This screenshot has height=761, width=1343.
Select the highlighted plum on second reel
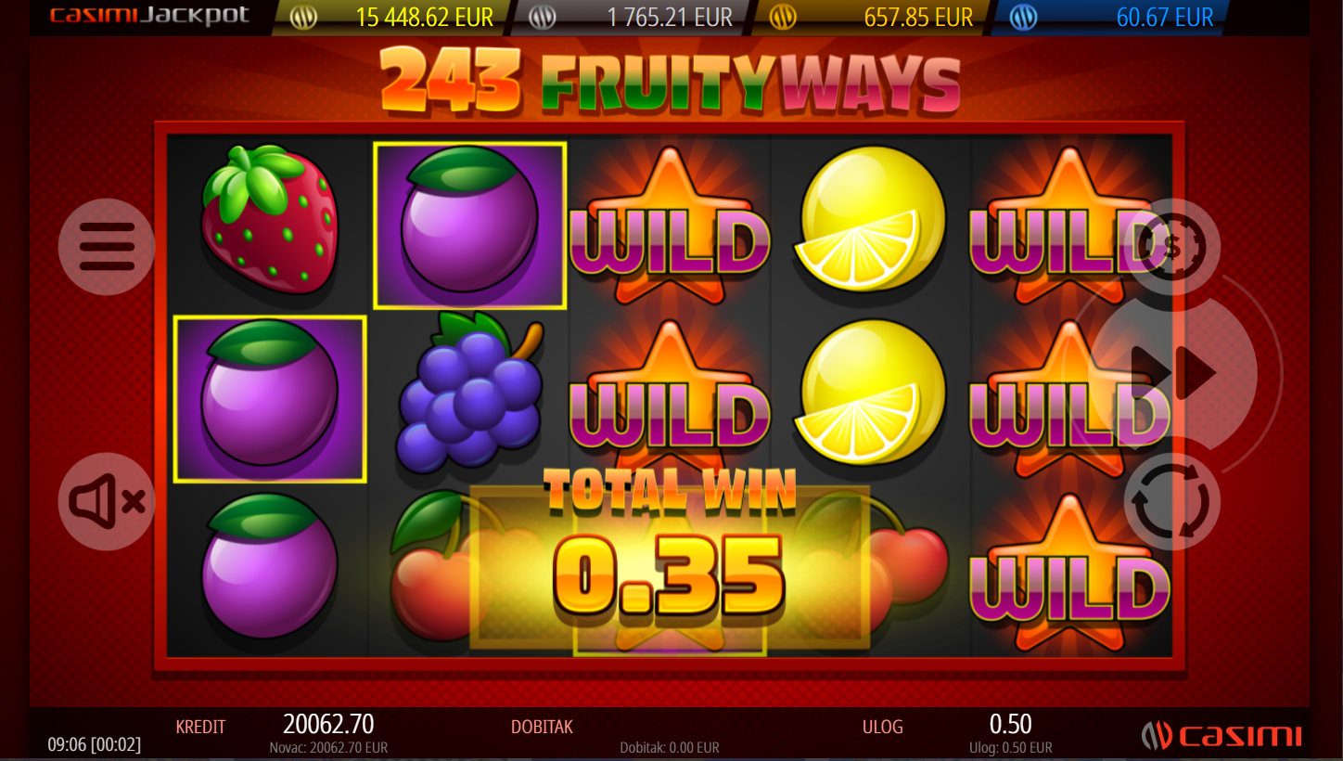469,226
